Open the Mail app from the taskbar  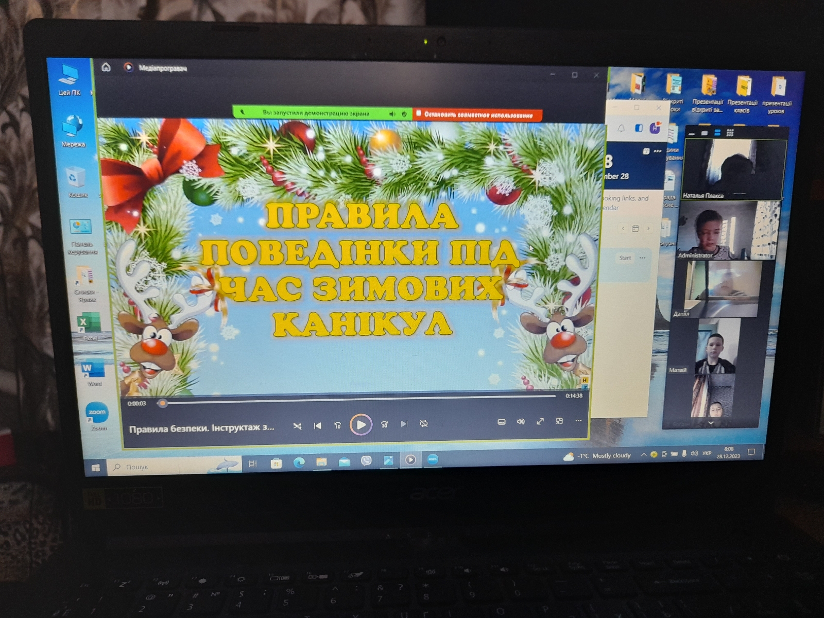click(x=344, y=461)
